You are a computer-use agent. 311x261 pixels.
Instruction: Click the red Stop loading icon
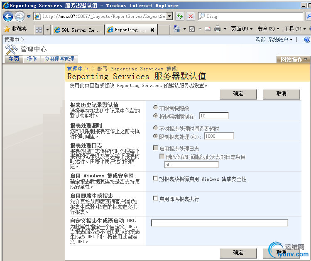pos(191,16)
